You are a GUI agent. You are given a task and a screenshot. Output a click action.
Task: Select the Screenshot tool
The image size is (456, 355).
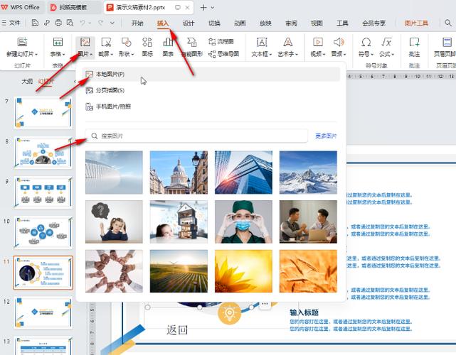pyautogui.click(x=106, y=43)
